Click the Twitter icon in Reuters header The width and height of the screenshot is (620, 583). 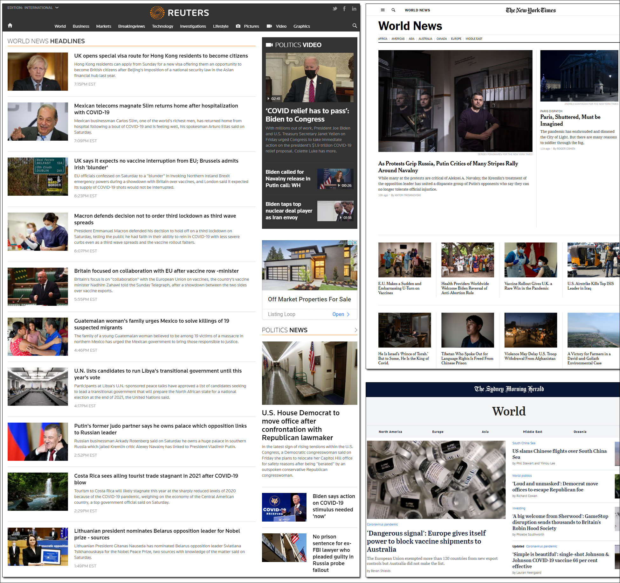[335, 9]
